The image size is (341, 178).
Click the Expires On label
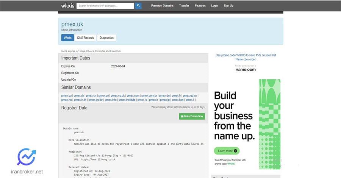pyautogui.click(x=68, y=66)
